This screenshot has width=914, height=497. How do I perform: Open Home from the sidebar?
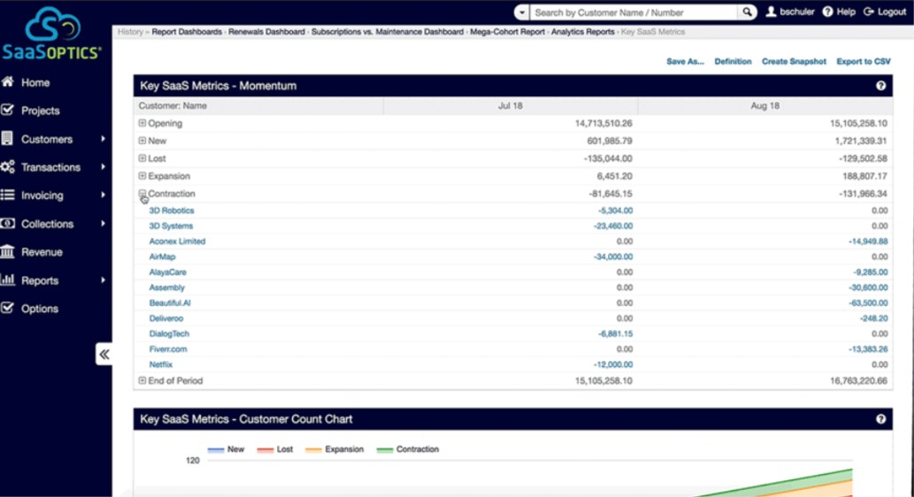pyautogui.click(x=35, y=83)
